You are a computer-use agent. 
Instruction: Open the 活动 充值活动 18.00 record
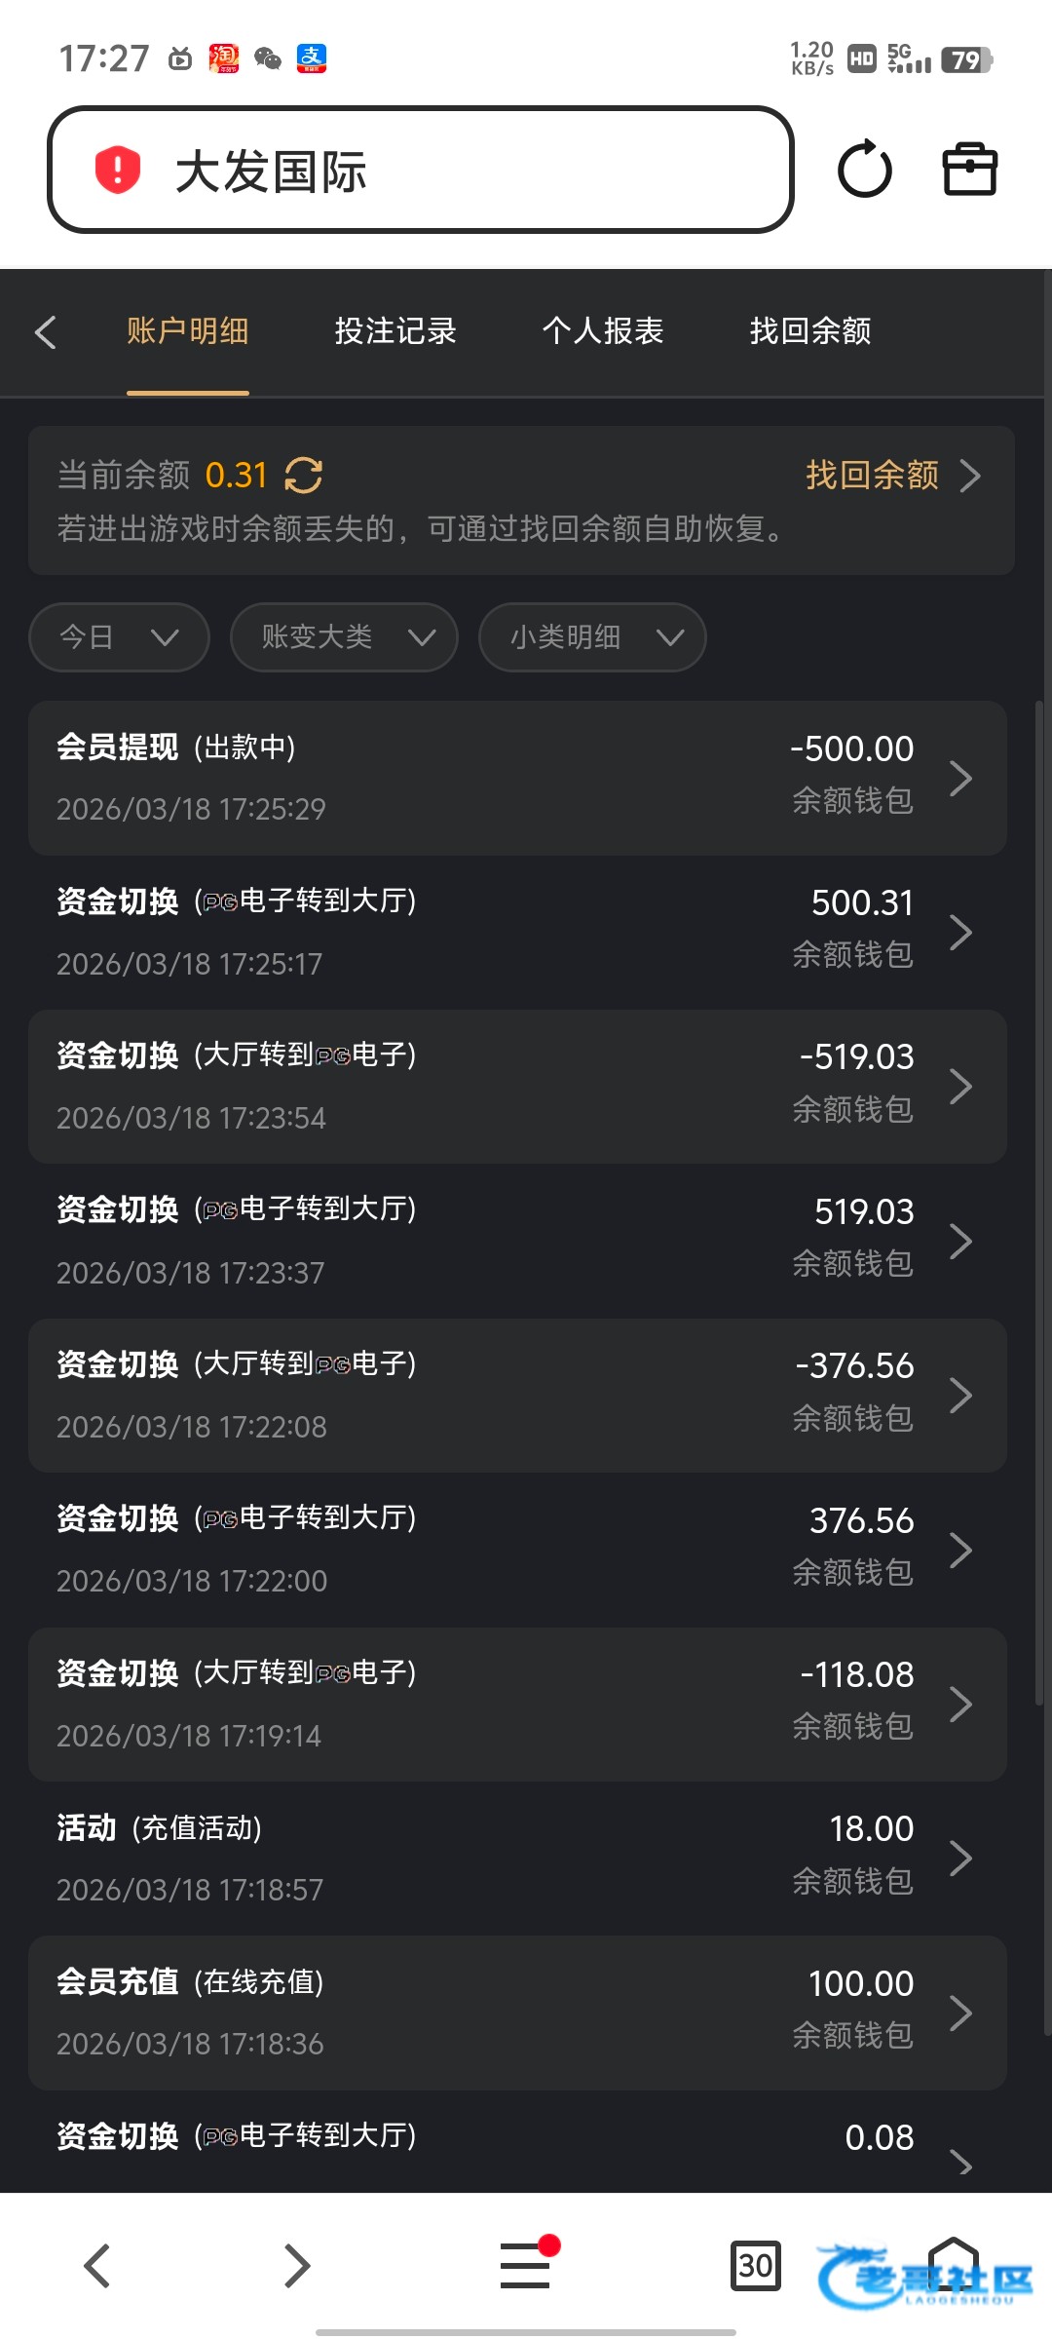(516, 1858)
